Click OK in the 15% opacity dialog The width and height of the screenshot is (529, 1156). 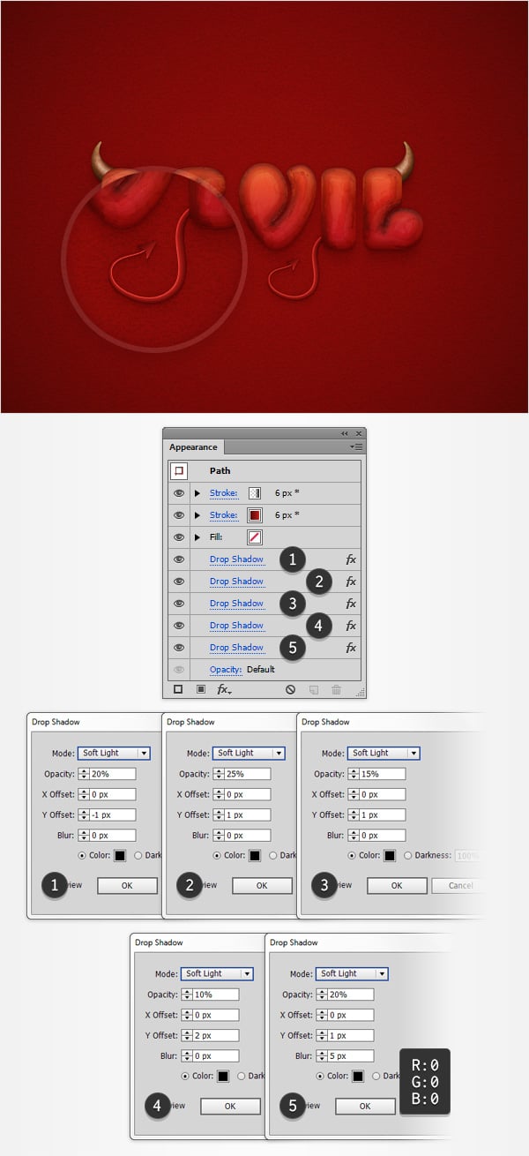(397, 885)
